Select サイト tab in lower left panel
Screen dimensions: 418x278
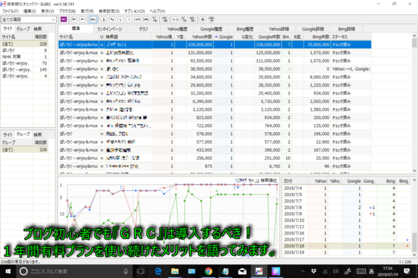pos(8,135)
